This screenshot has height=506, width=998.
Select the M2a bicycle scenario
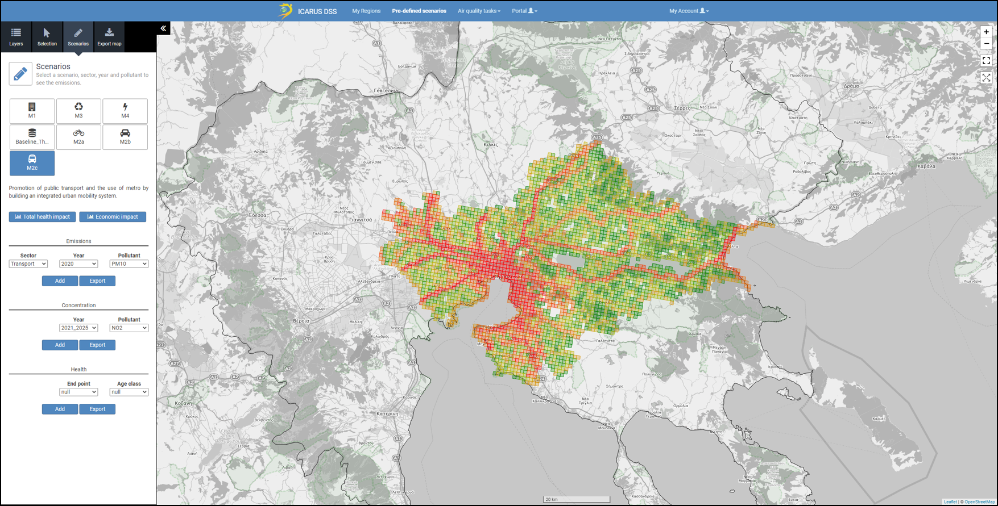point(78,137)
